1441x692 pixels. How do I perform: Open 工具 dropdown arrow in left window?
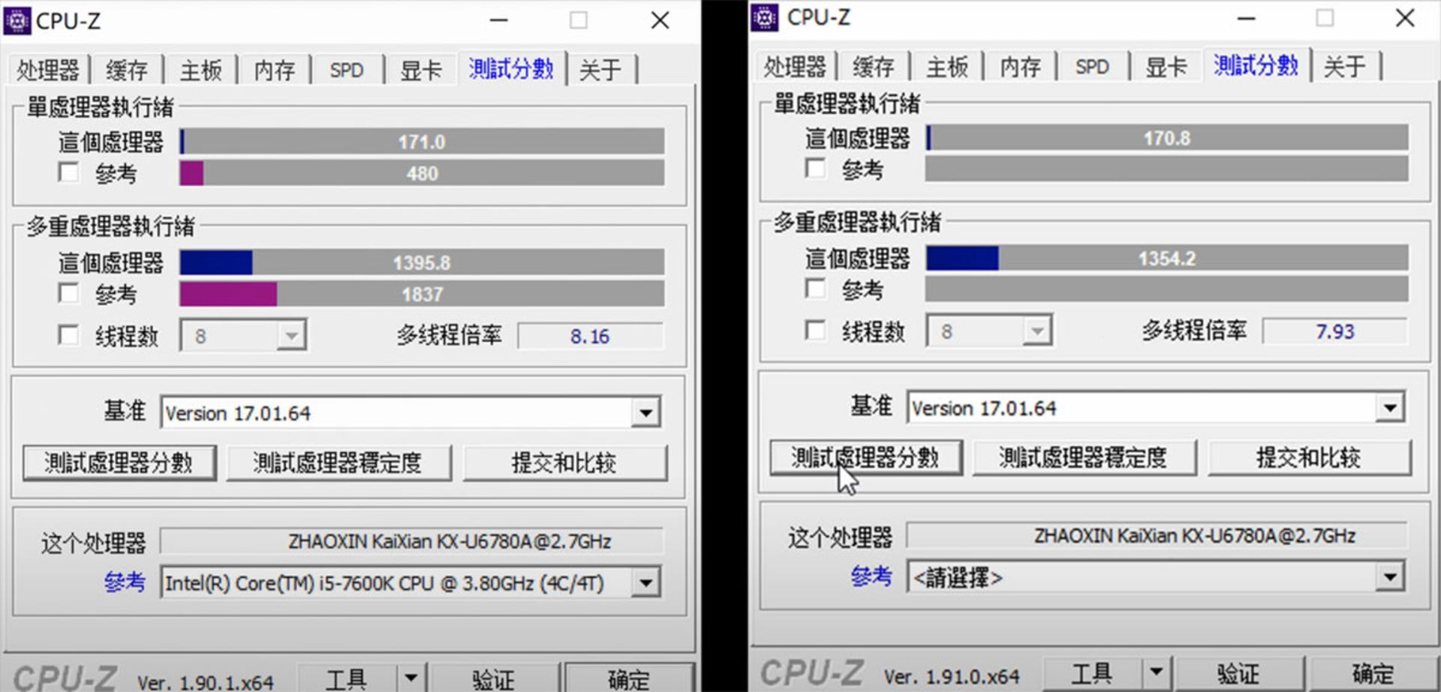click(411, 679)
